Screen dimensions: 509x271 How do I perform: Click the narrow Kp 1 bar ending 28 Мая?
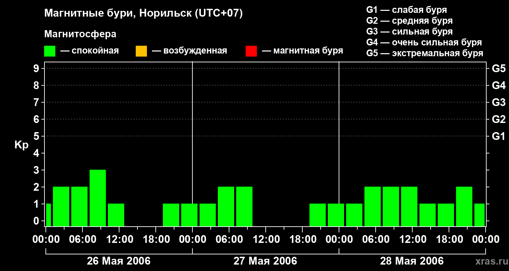pyautogui.click(x=479, y=215)
